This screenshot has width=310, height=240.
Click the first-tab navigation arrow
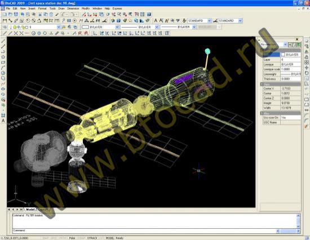[9, 210]
